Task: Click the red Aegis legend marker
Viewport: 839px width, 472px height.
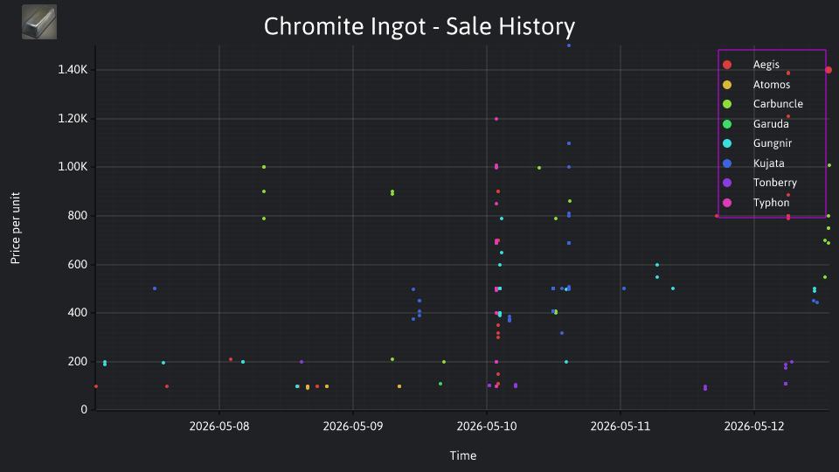Action: coord(727,65)
